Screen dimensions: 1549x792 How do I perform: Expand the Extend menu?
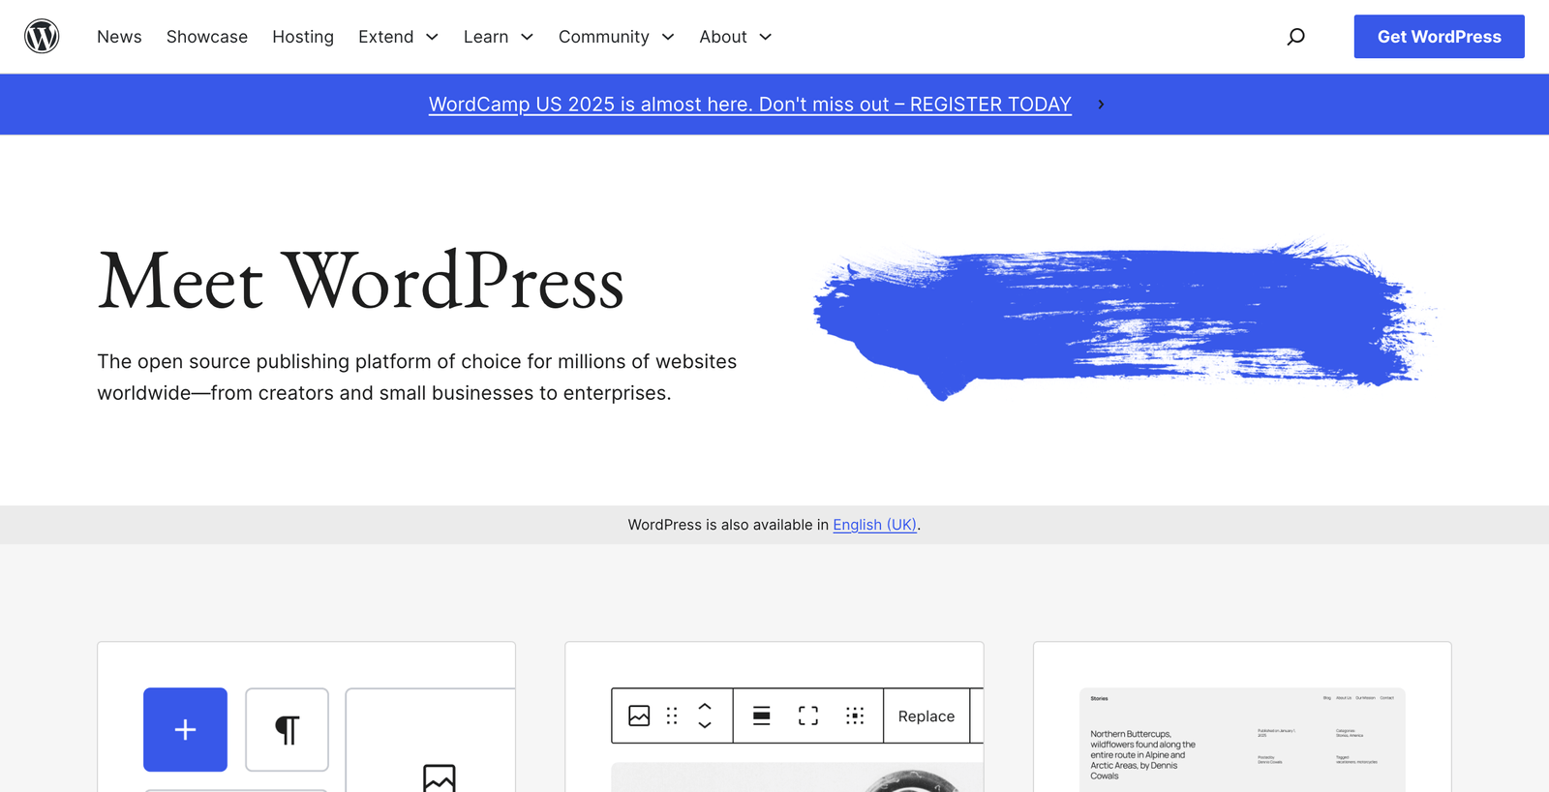tap(398, 37)
